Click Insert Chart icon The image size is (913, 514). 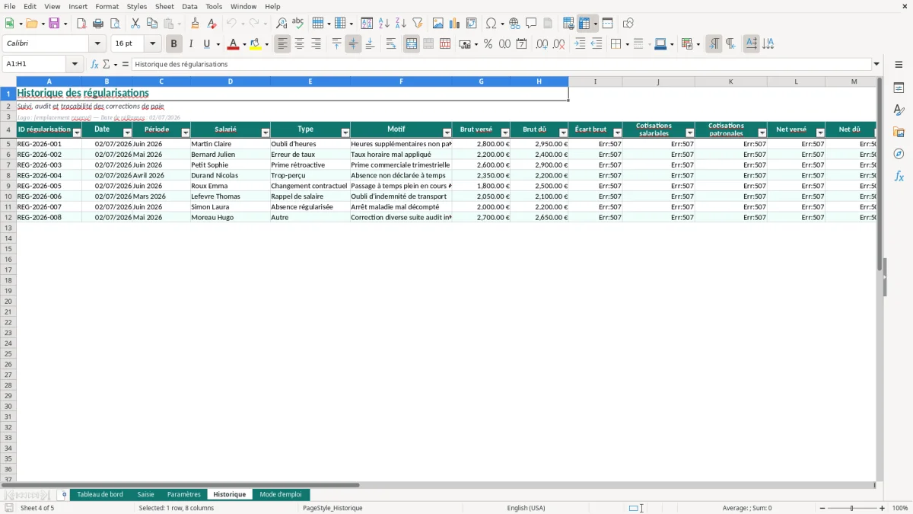[x=455, y=24]
